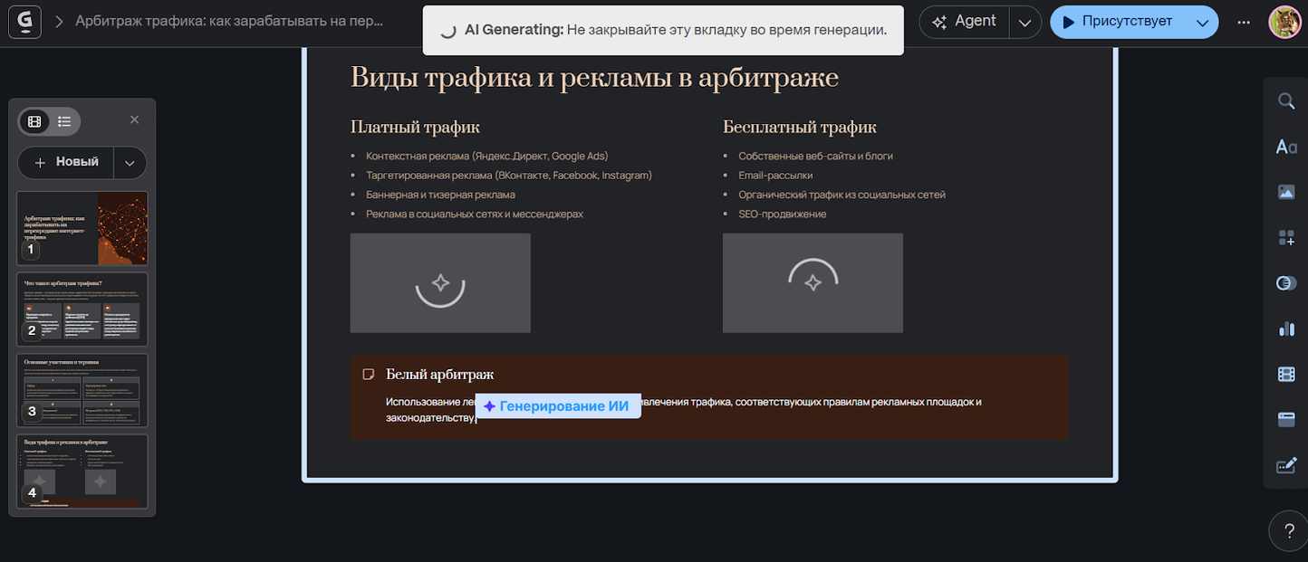Expand the dropdown next to Новый button

(x=130, y=162)
